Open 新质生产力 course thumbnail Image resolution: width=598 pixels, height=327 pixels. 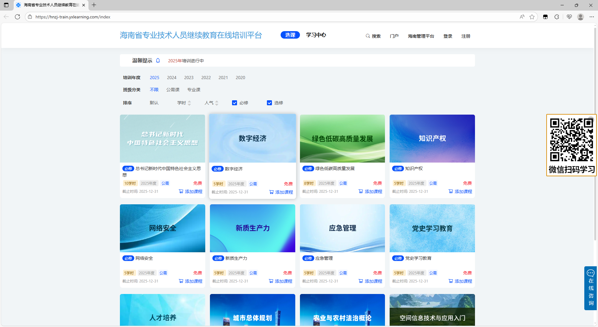253,228
